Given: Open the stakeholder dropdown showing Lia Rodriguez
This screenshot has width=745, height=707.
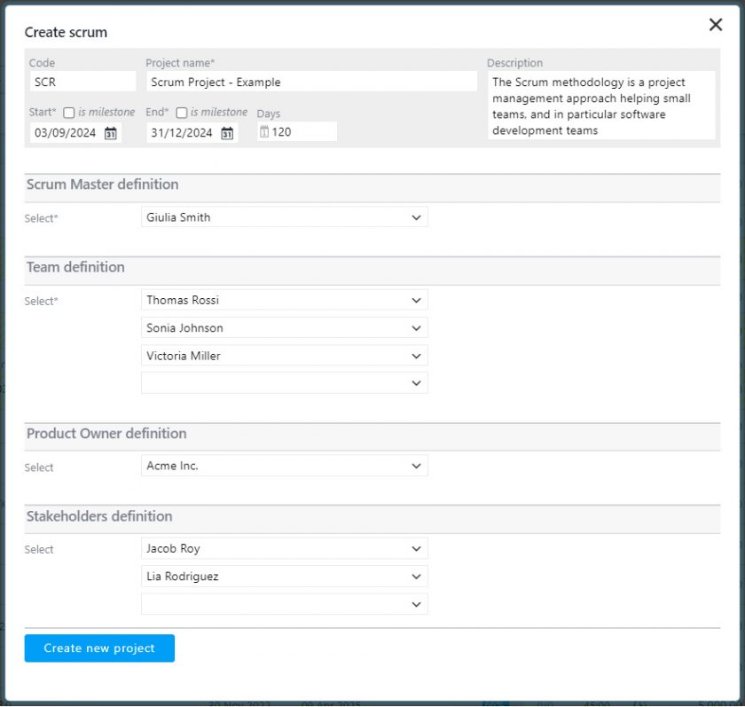Looking at the screenshot, I should pyautogui.click(x=415, y=576).
